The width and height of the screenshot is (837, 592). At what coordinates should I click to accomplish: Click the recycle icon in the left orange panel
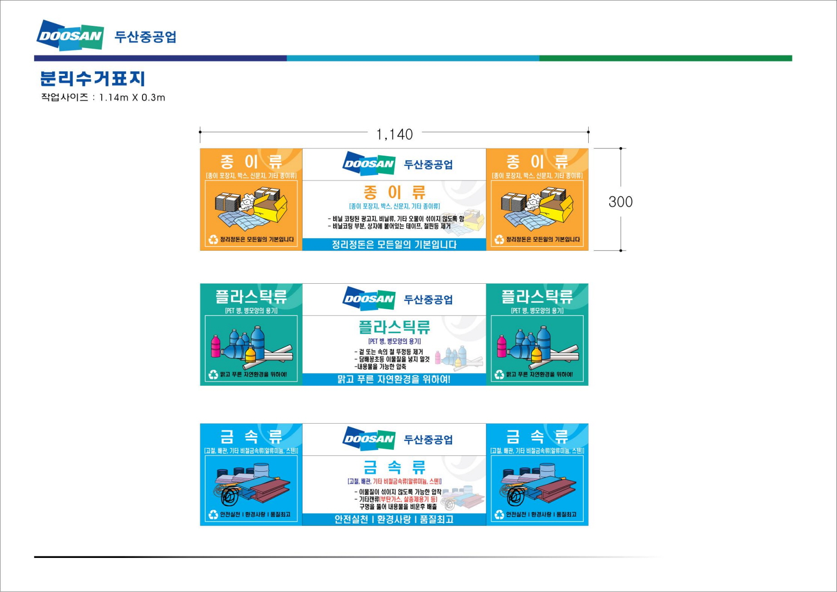pyautogui.click(x=213, y=239)
